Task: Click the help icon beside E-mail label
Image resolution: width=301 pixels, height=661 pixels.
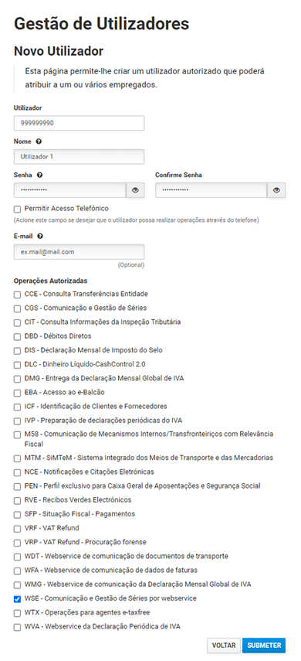Action: [x=40, y=237]
